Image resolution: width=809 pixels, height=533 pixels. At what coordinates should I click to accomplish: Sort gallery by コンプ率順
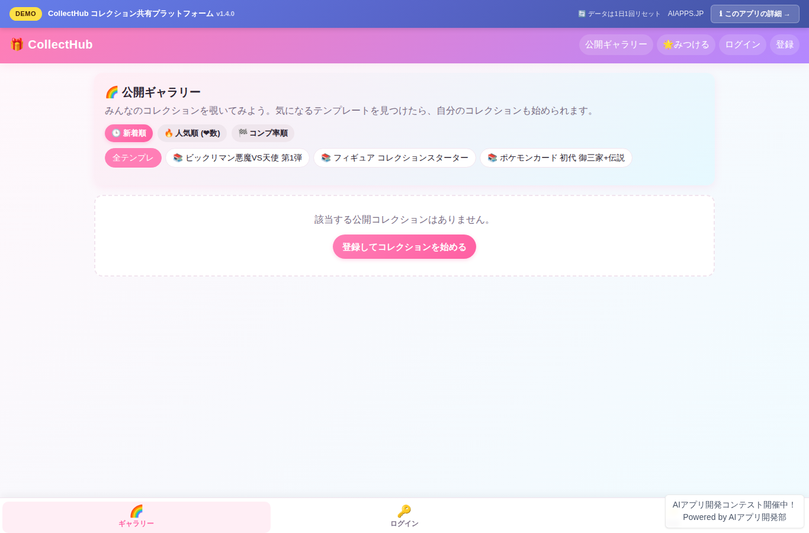coord(263,133)
